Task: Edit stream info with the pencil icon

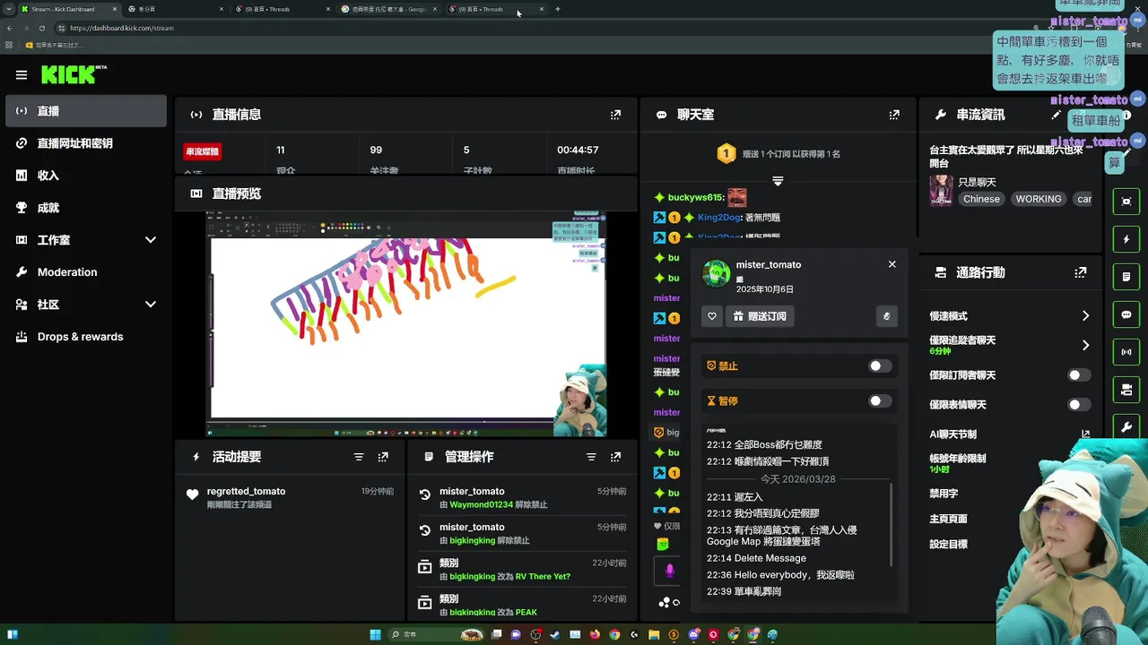Action: (1056, 115)
